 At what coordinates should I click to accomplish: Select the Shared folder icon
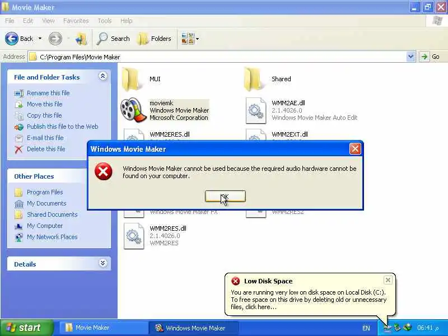tap(253, 79)
